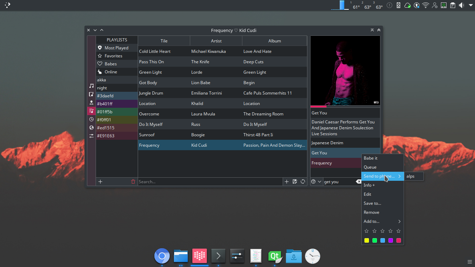Select 'Babe it' in the context menu

370,158
